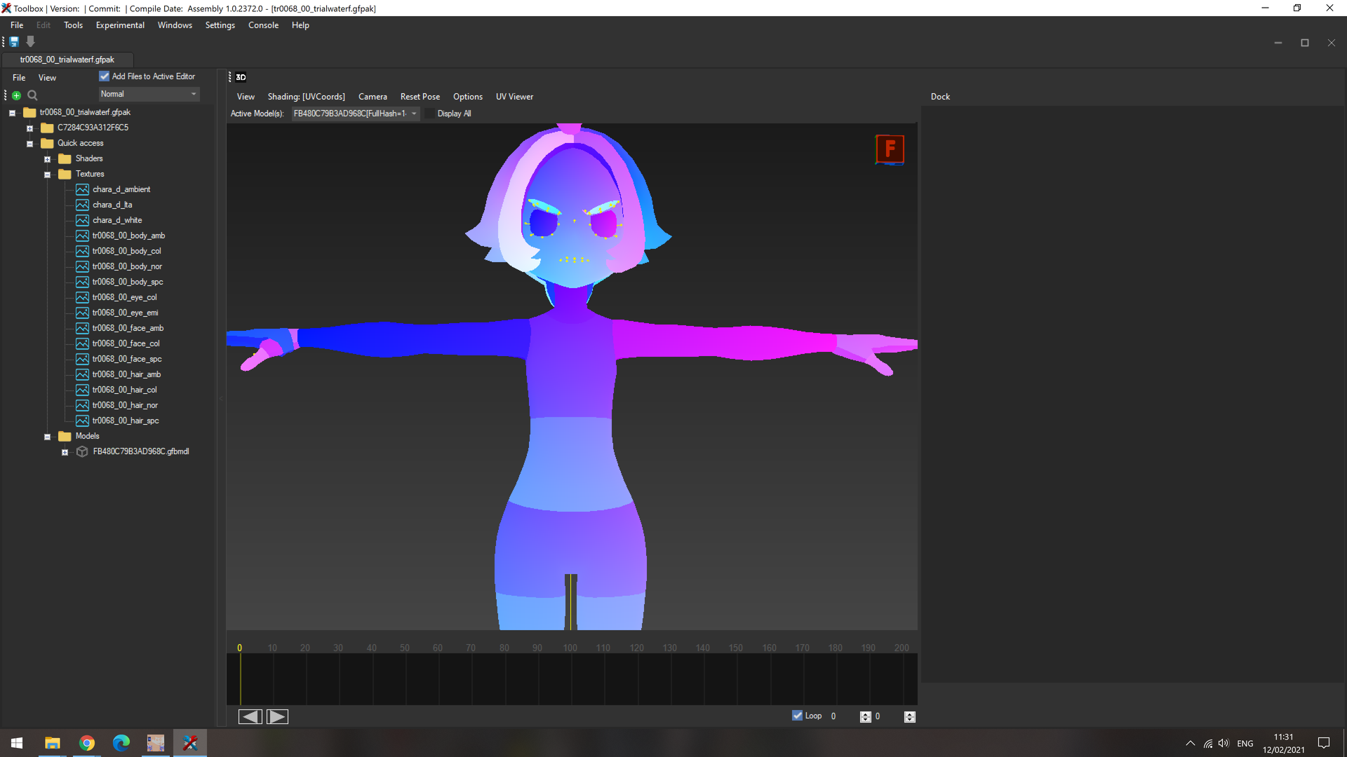The height and width of the screenshot is (757, 1347).
Task: Open the Tools menu
Action: pos(73,25)
